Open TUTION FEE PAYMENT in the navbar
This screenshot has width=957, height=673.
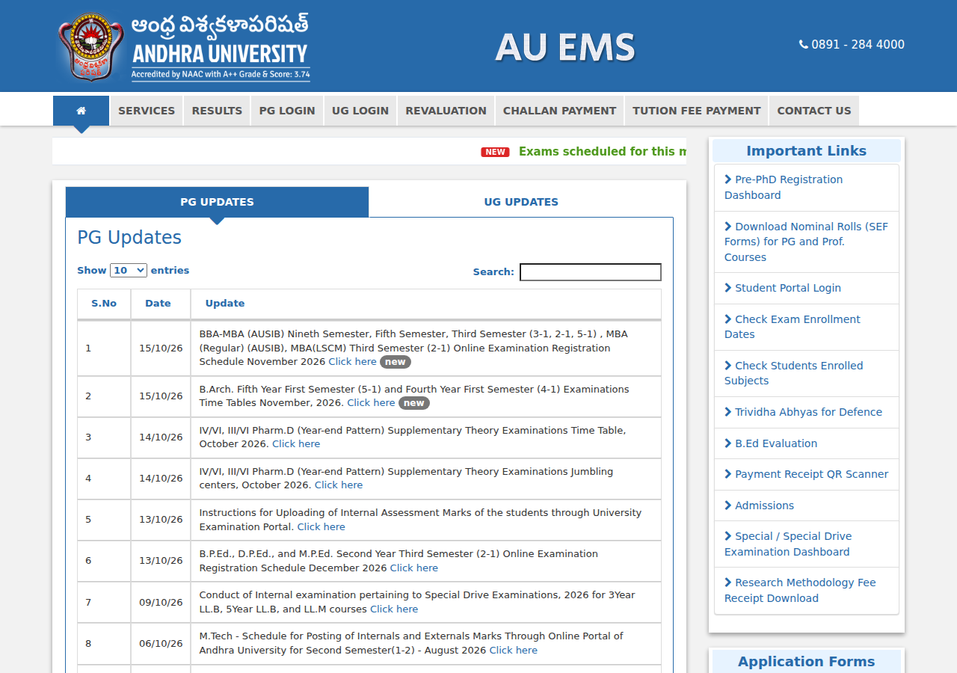point(697,111)
